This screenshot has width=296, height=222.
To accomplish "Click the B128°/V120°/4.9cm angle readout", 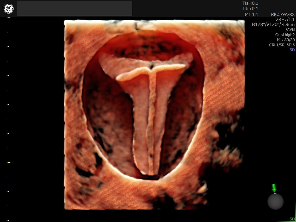I will (x=273, y=25).
